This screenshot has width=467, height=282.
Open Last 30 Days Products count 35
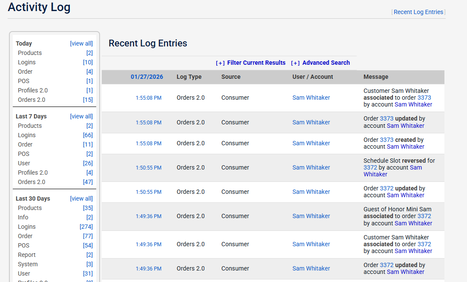[88, 208]
